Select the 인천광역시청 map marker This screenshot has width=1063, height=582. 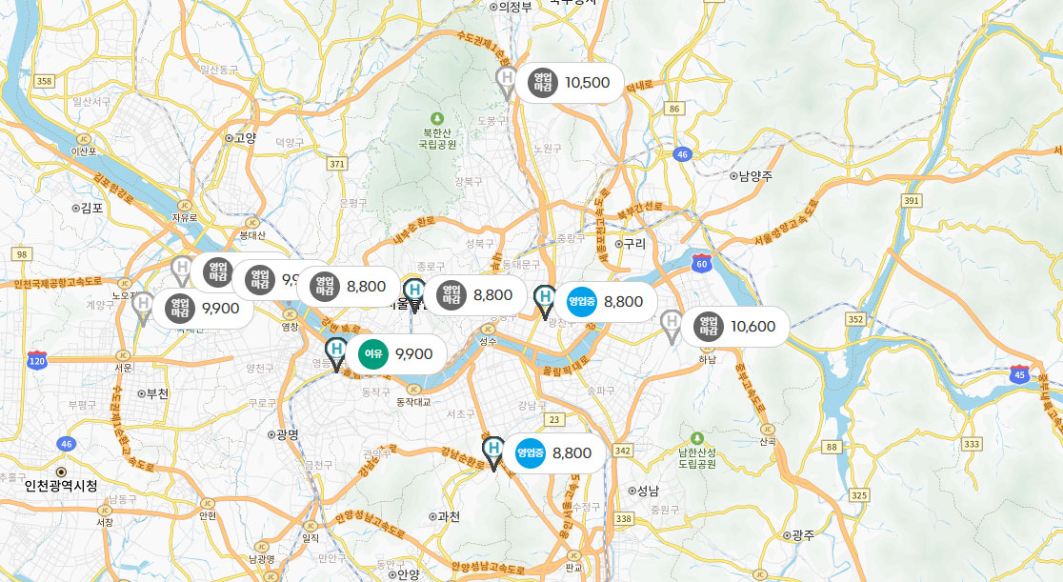(x=62, y=472)
